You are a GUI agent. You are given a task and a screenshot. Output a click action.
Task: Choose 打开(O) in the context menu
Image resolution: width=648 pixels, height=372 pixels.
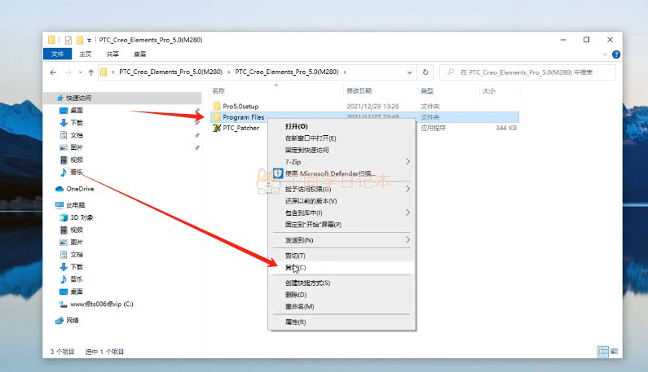(297, 126)
